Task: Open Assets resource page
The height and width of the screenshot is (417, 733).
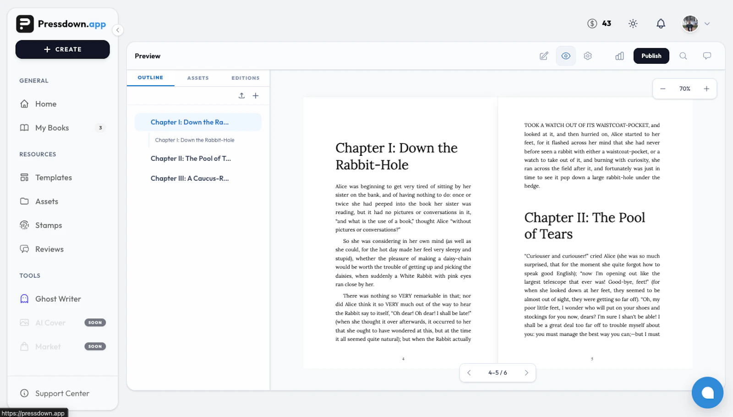Action: (47, 202)
